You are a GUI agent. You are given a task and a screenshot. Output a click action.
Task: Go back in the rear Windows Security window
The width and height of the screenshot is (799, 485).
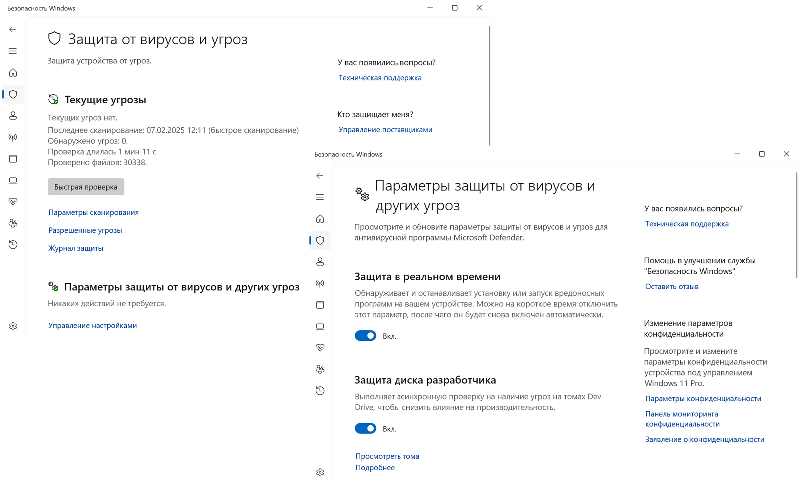tap(13, 30)
